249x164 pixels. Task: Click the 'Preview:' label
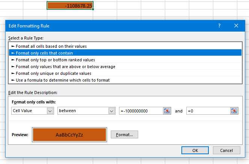pos(20,135)
